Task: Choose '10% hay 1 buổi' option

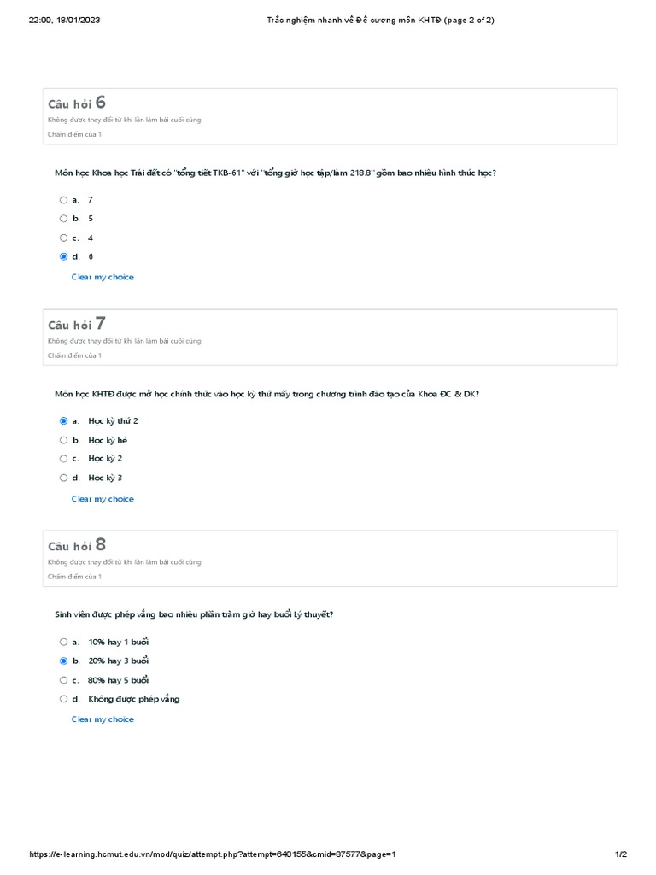Action: click(x=63, y=642)
